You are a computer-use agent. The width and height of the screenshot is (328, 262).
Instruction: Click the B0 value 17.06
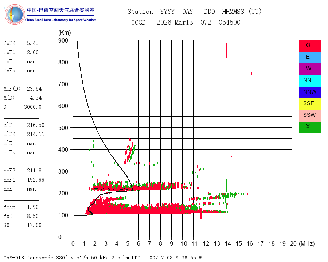34,225
